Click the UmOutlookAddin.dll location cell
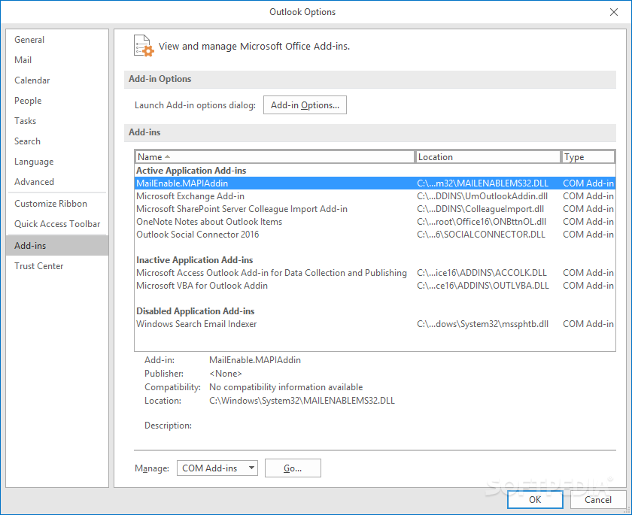The height and width of the screenshot is (515, 632). click(482, 196)
